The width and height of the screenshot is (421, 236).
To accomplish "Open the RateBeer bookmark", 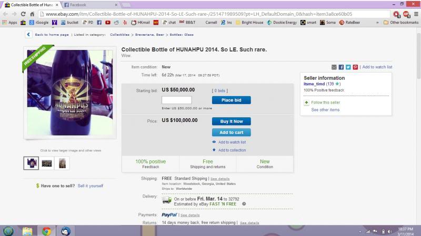I will (x=349, y=23).
